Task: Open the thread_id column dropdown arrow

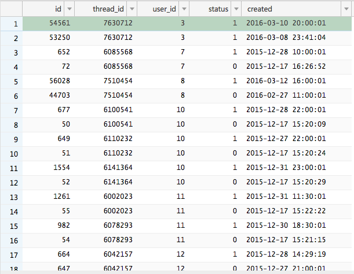Action: coord(132,9)
